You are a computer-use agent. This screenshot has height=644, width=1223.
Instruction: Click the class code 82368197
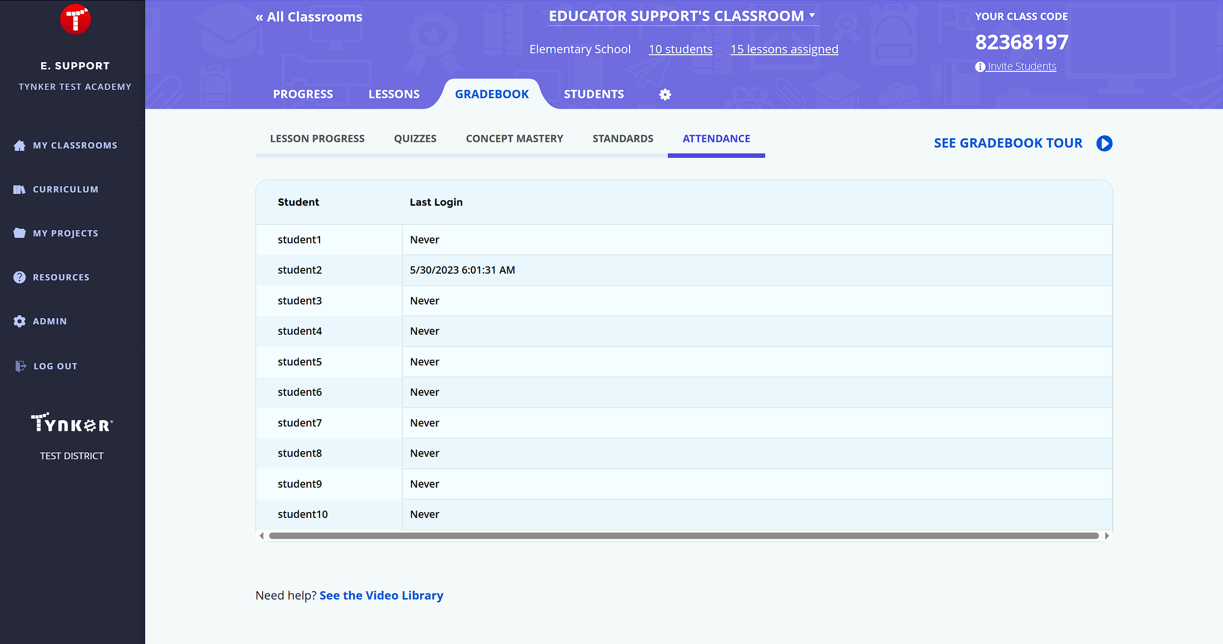[1022, 42]
